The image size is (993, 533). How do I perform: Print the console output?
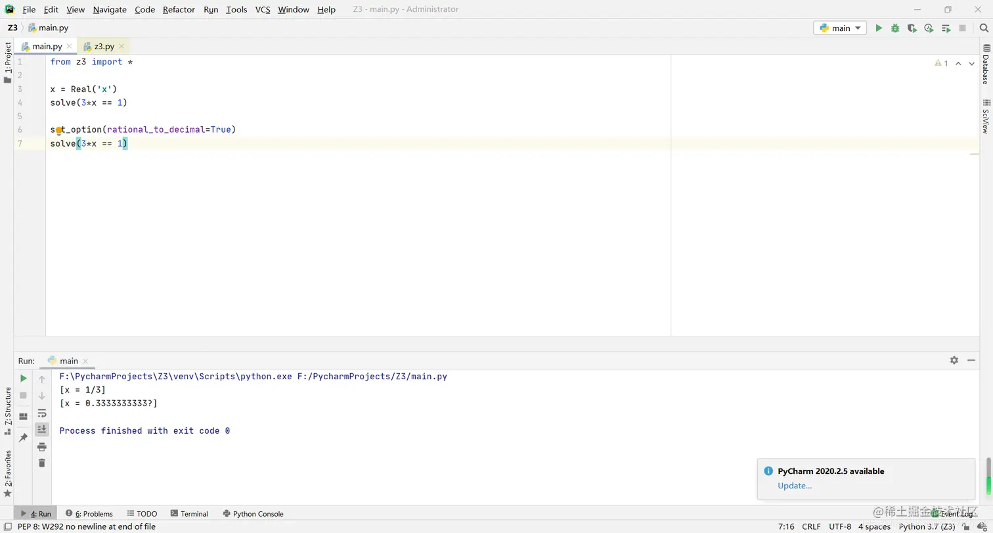pyautogui.click(x=42, y=447)
